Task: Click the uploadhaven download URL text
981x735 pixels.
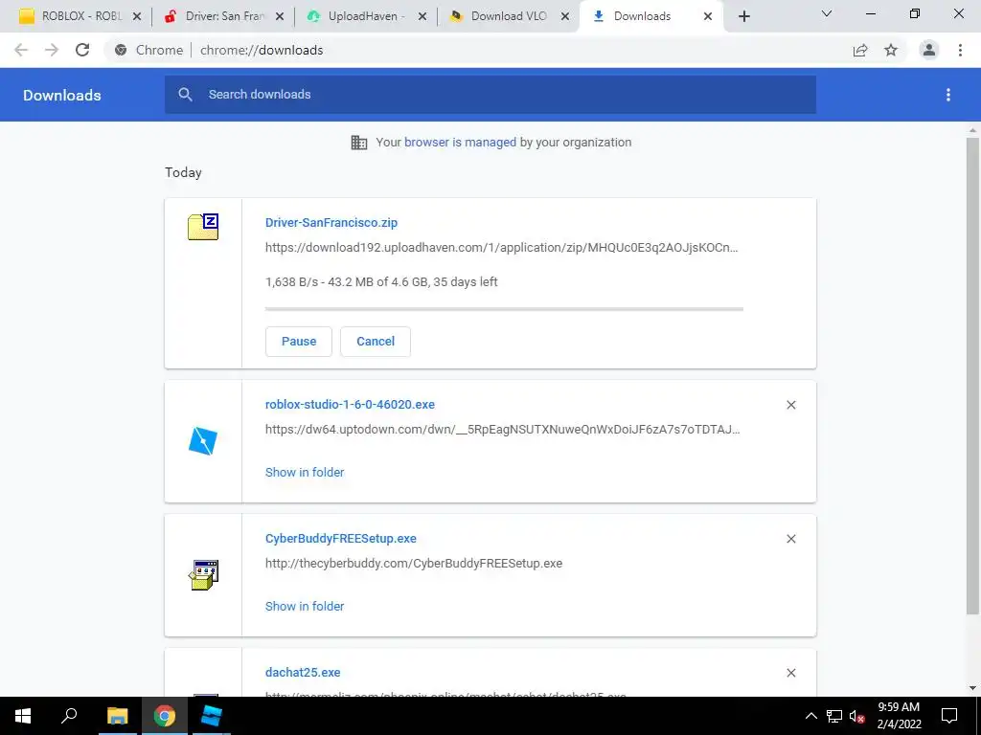Action: [x=502, y=248]
